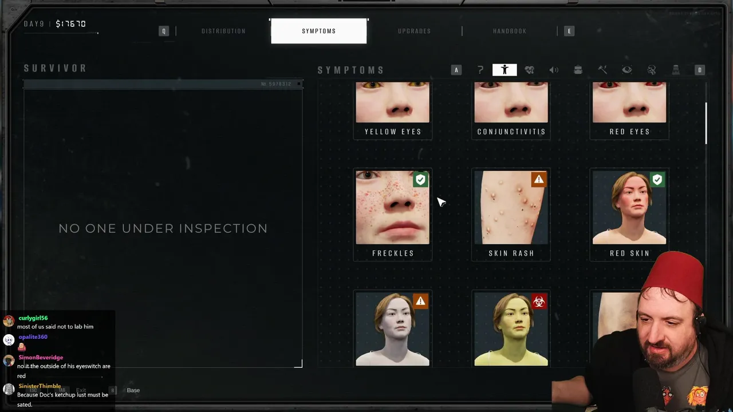This screenshot has height=412, width=733.
Task: Click the $17670 money counter
Action: [x=71, y=23]
